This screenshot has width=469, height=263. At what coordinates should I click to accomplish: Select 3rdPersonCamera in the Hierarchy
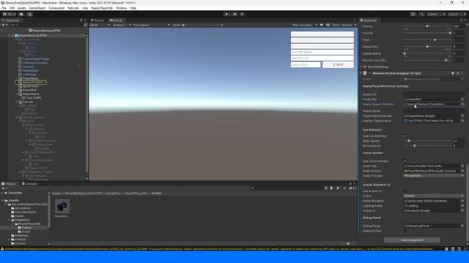point(34,63)
